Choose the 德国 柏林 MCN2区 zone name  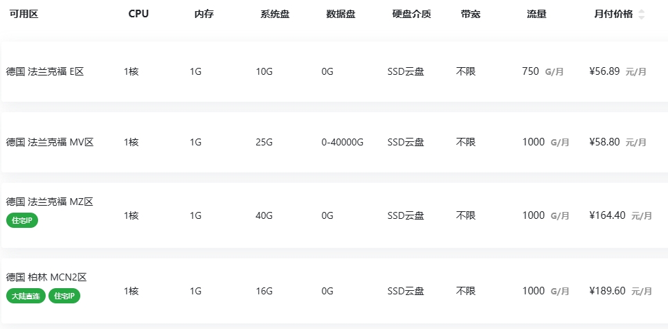click(46, 277)
